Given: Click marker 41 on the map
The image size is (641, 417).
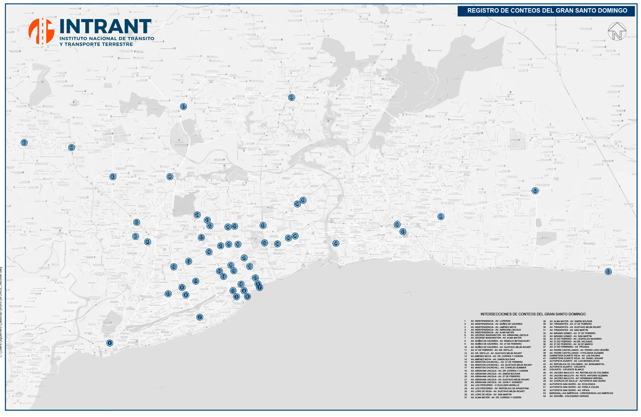Looking at the screenshot, I should click(x=147, y=242).
